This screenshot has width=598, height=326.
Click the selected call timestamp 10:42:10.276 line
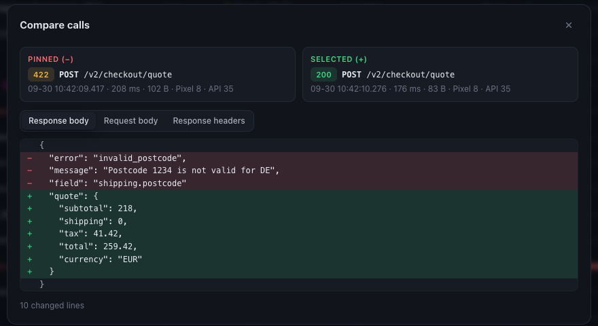click(x=410, y=89)
